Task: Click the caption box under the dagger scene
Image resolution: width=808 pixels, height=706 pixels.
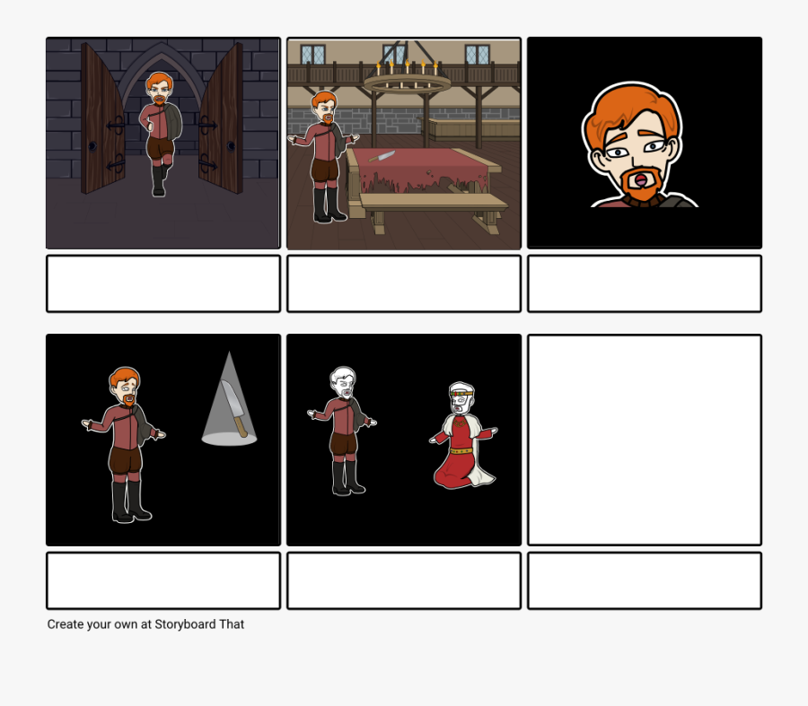Action: [x=162, y=580]
